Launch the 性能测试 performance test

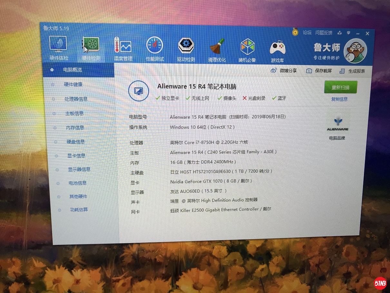click(x=155, y=46)
